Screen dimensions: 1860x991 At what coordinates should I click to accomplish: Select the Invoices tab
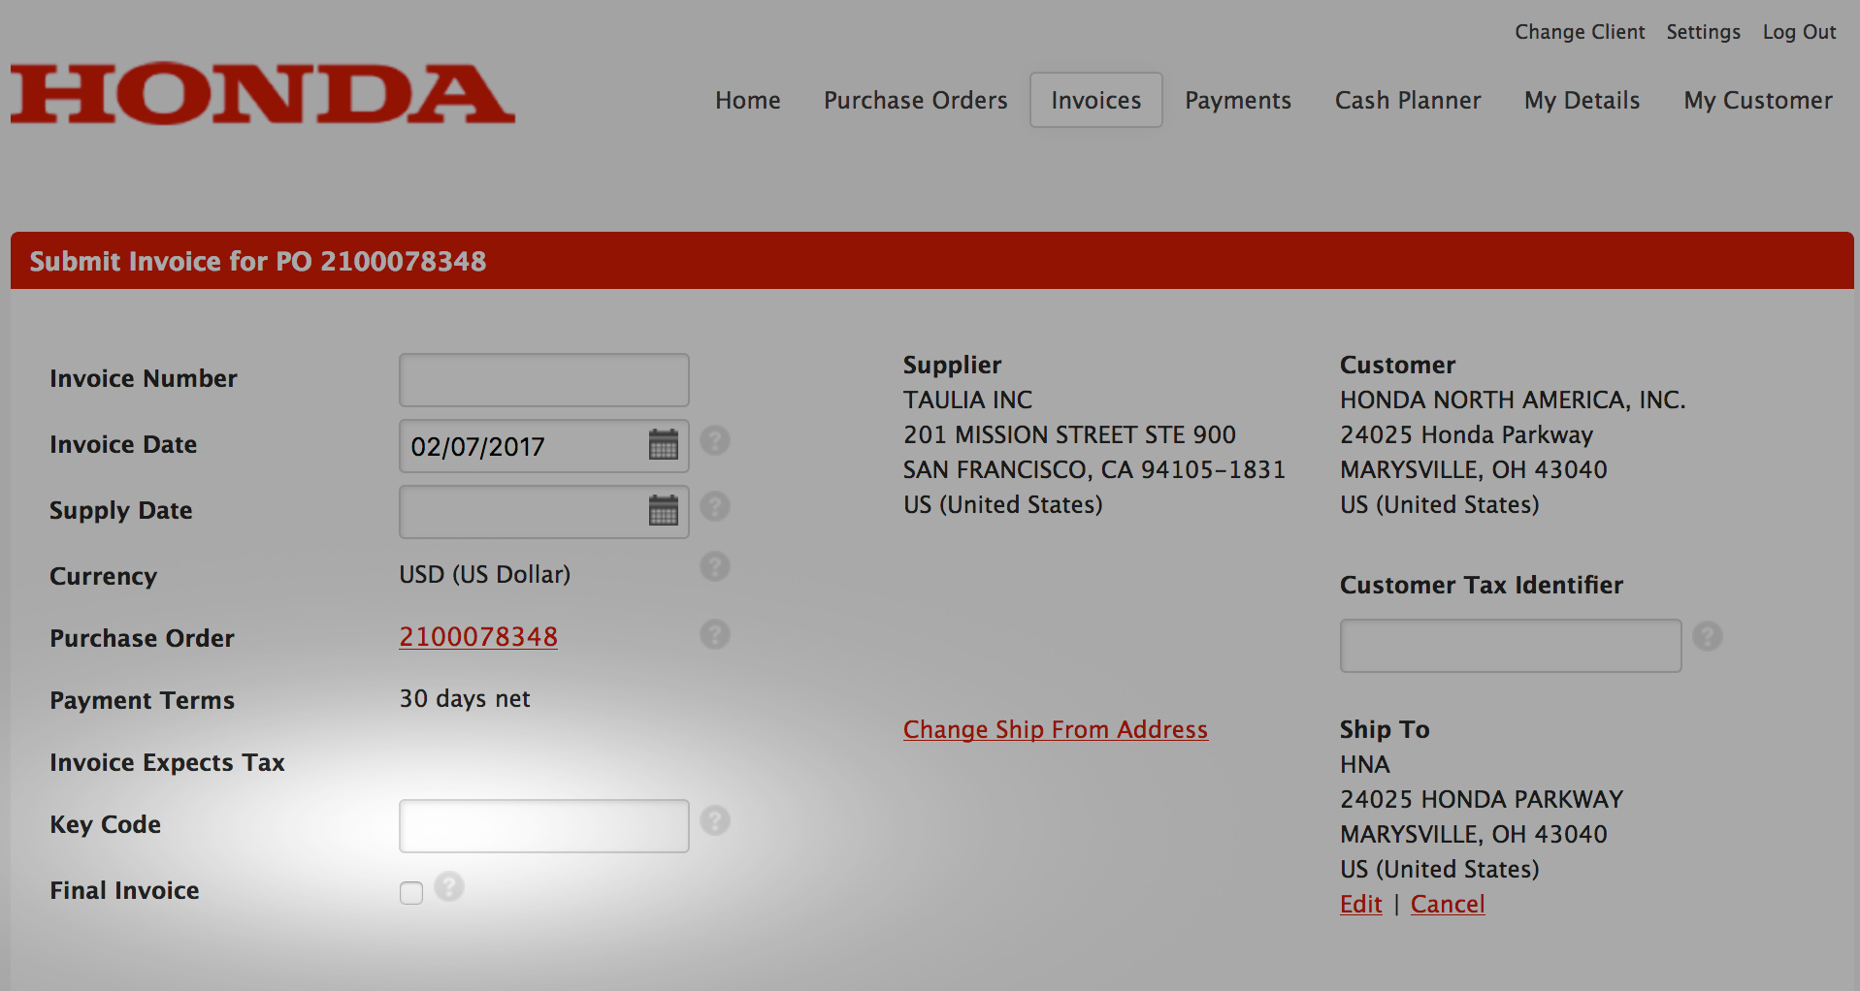pyautogui.click(x=1096, y=100)
